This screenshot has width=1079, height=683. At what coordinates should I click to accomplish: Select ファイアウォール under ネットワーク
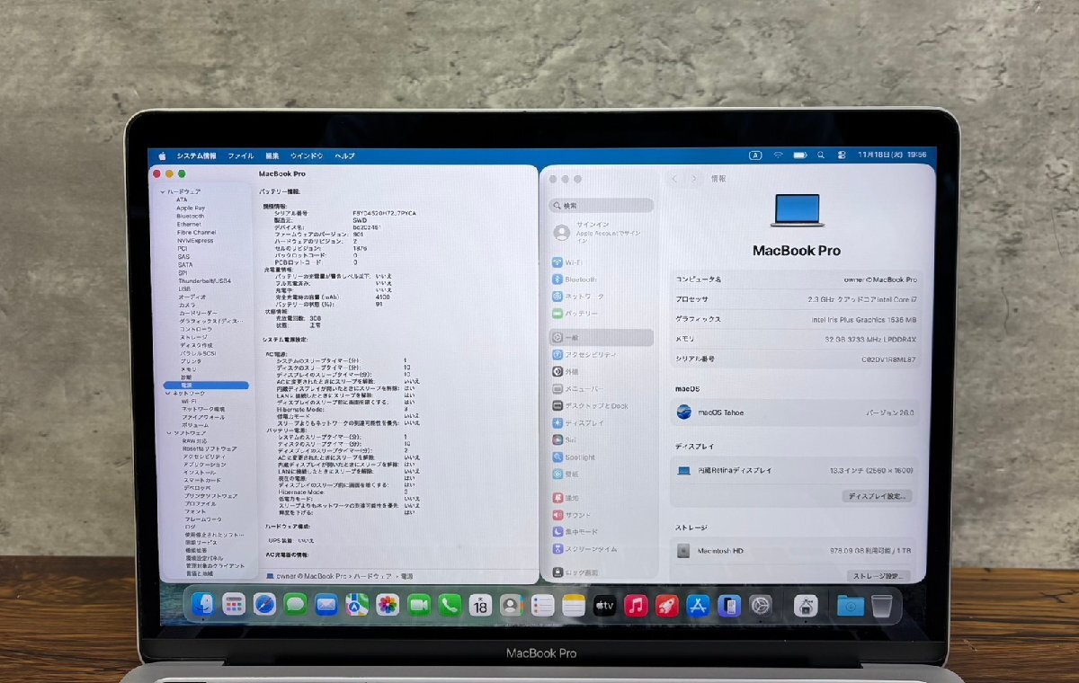pos(203,417)
